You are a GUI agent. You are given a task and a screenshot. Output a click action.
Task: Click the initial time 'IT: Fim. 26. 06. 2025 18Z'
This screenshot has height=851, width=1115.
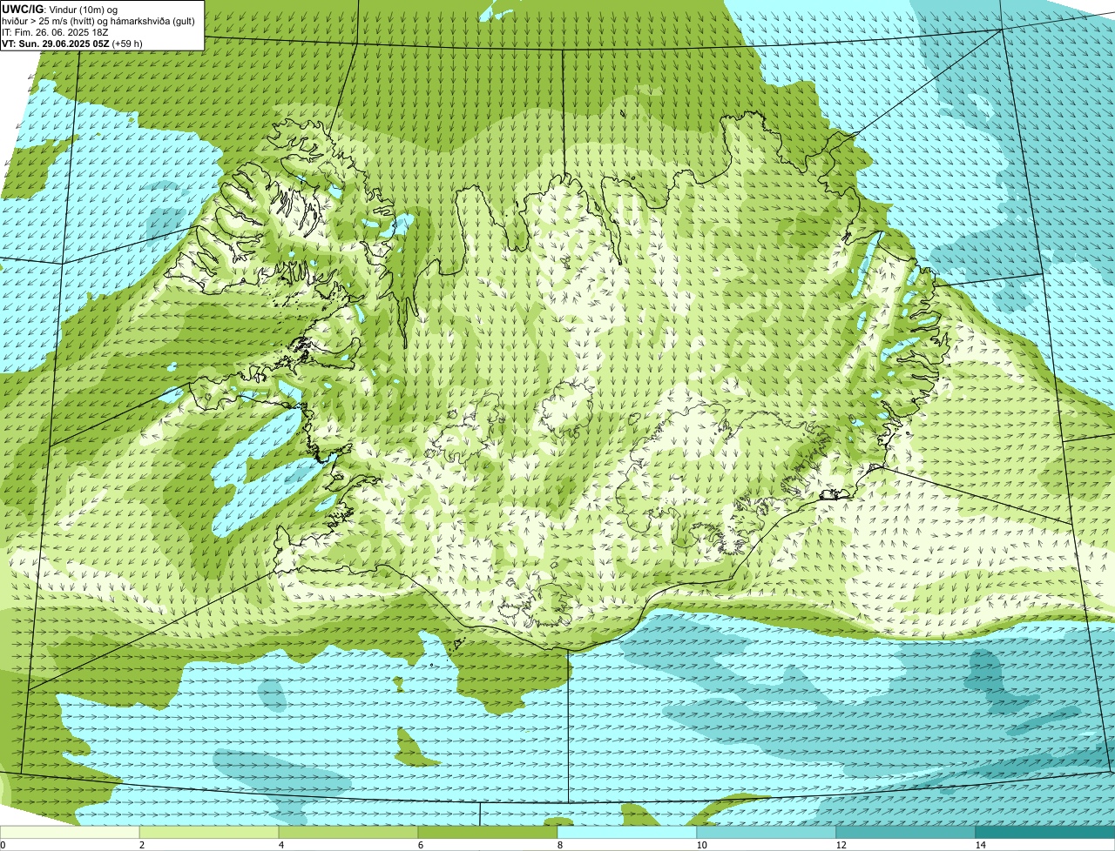pos(54,32)
